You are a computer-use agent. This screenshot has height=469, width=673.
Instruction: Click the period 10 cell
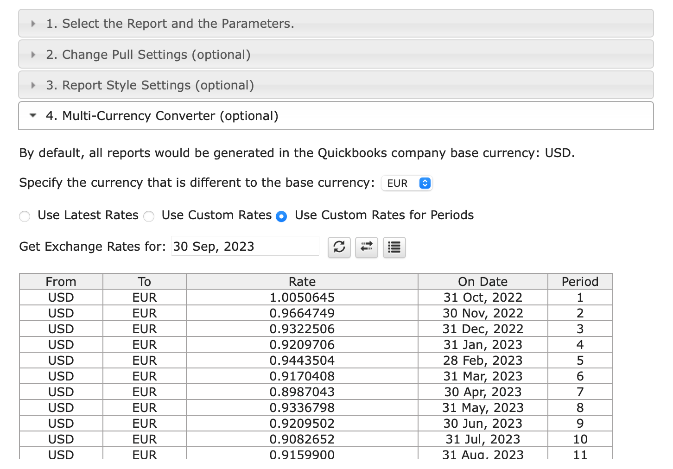(x=580, y=439)
